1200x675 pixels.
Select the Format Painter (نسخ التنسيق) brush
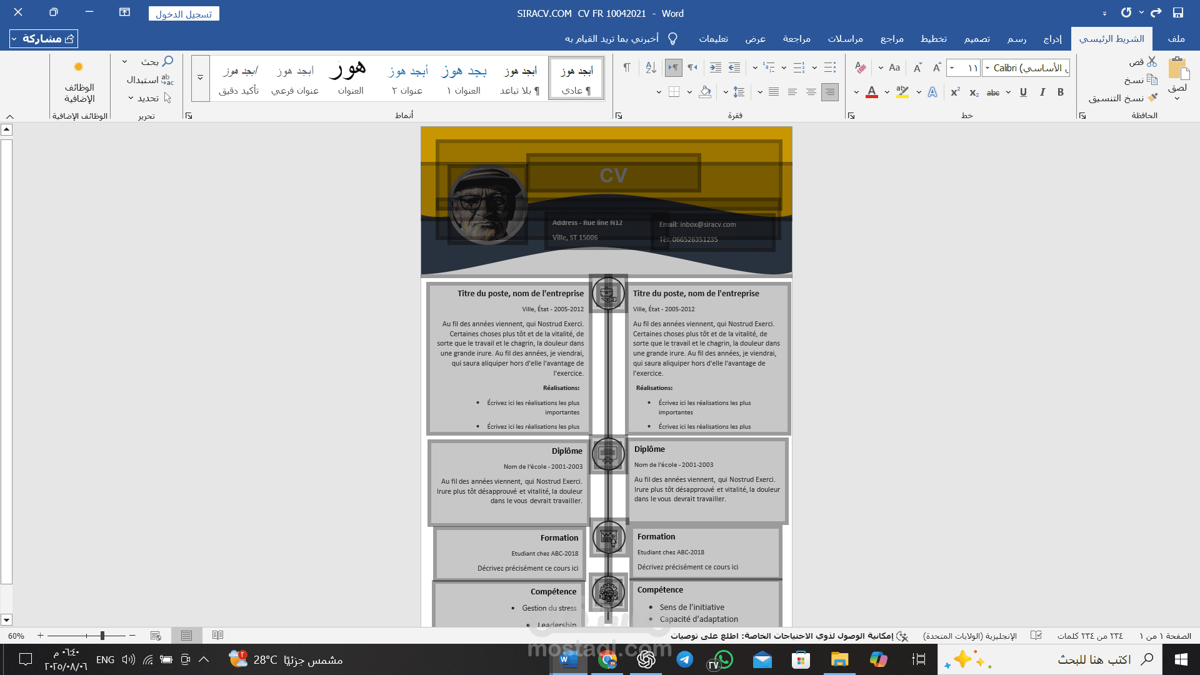pos(1152,98)
